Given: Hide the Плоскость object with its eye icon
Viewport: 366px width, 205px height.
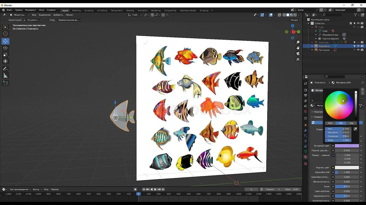Looking at the screenshot, I should (358, 46).
